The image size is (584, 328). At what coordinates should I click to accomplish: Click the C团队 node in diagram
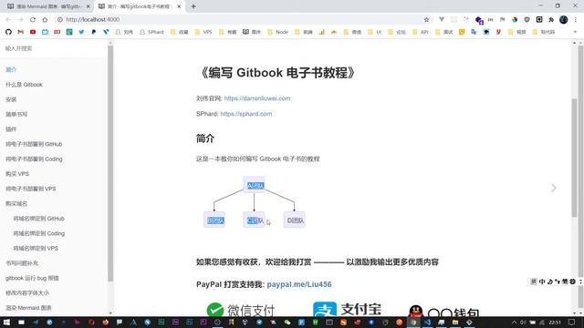[255, 220]
